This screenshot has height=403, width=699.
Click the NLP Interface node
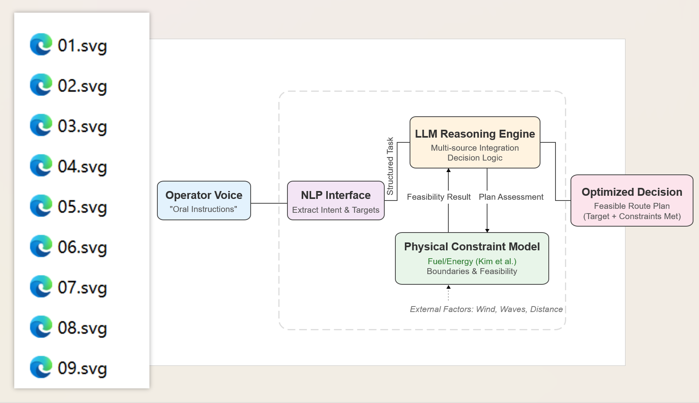(336, 201)
